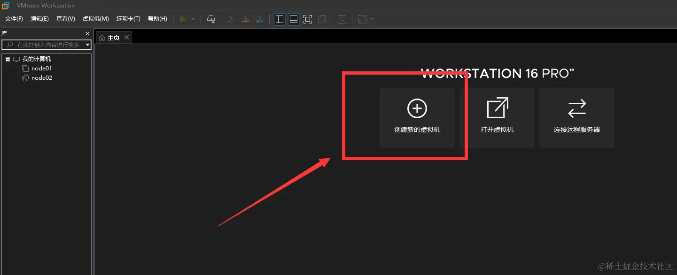This screenshot has width=677, height=275.
Task: Click the console view toolbar icon
Action: pos(342,19)
